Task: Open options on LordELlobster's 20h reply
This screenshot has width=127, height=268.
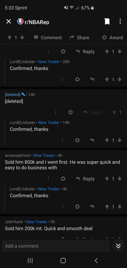Action: pos(62,79)
